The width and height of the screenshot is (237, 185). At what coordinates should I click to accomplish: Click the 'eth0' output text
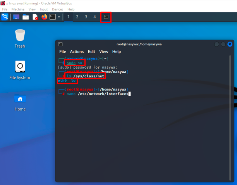pos(62,81)
